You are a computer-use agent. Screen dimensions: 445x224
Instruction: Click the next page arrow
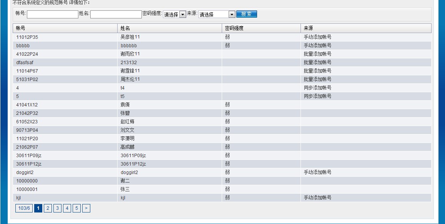pos(86,208)
